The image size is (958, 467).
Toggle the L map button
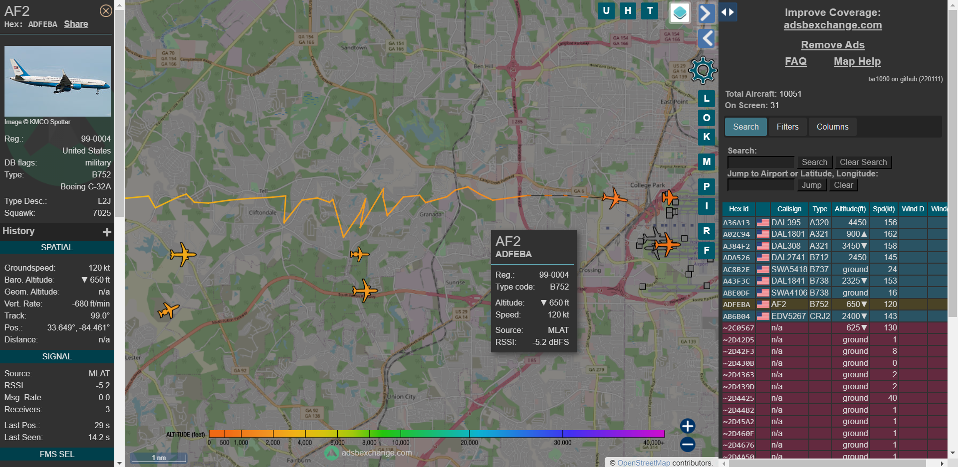tap(706, 99)
